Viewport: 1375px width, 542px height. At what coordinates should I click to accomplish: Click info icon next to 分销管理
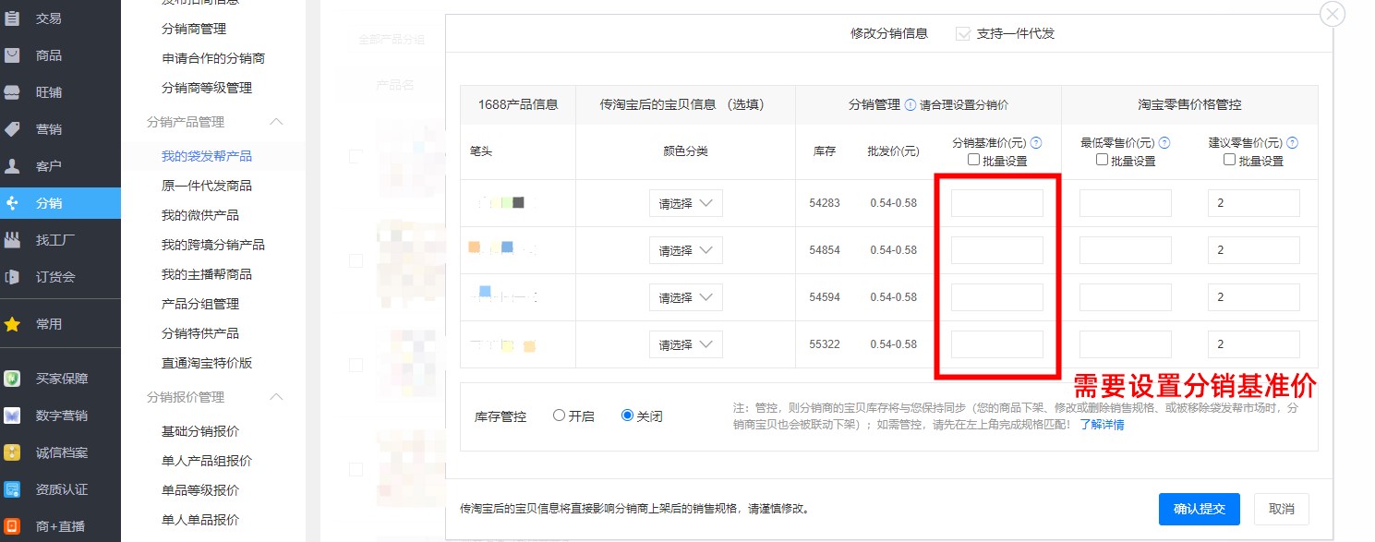pyautogui.click(x=910, y=105)
